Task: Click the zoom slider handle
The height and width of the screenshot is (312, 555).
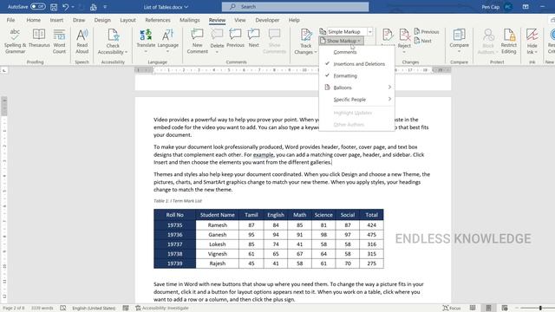Action: 540,309
